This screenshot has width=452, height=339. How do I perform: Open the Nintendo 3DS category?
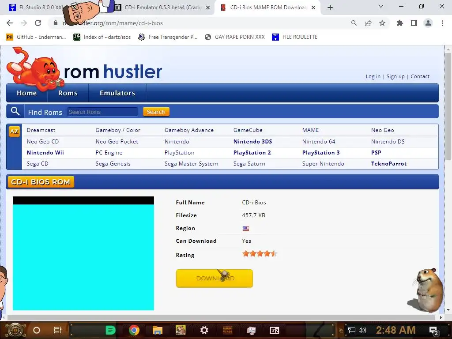coord(253,142)
